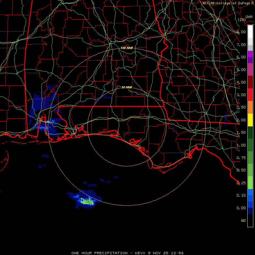This screenshot has width=255, height=255.
Task: Pick the darkest green swatch in the legend
Action: click(x=250, y=132)
